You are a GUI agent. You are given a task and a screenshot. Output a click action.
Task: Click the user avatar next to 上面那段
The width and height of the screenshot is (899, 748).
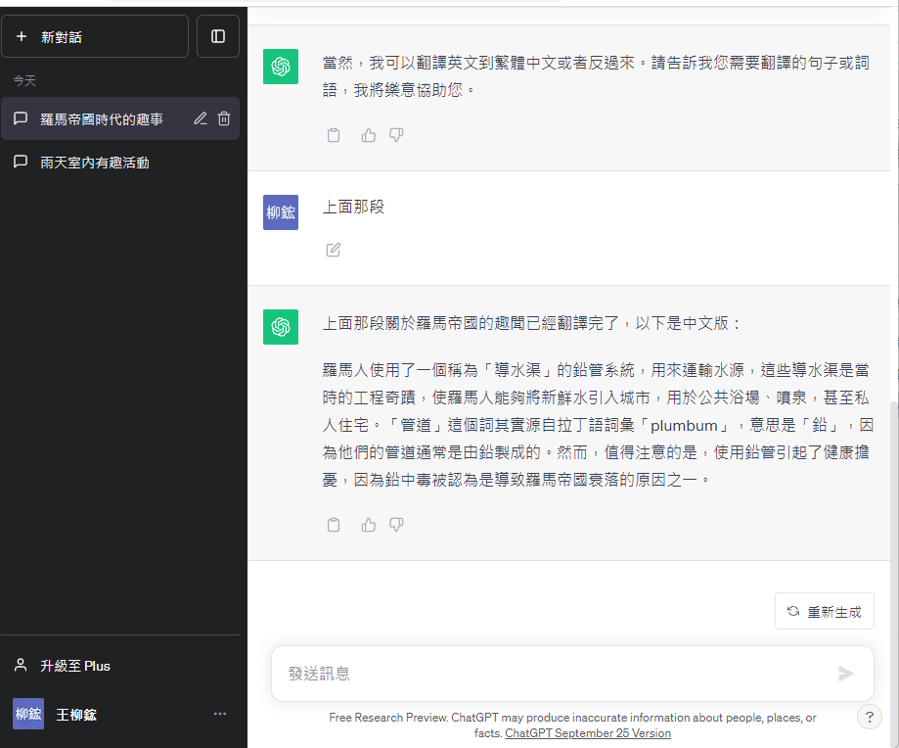pyautogui.click(x=281, y=212)
